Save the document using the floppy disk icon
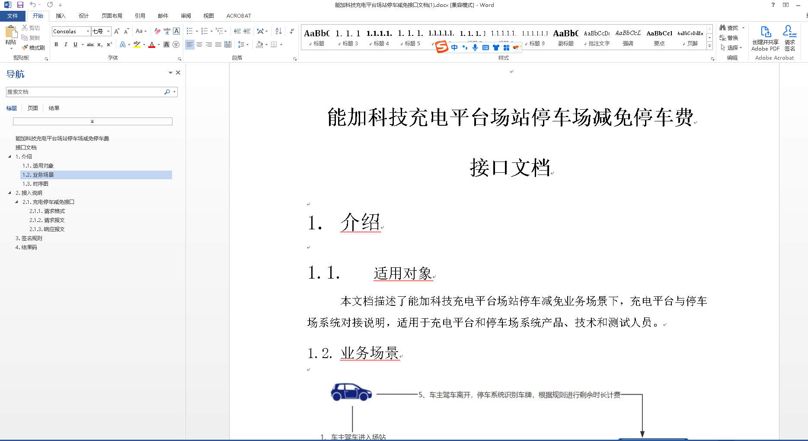This screenshot has height=441, width=808. tap(20, 5)
